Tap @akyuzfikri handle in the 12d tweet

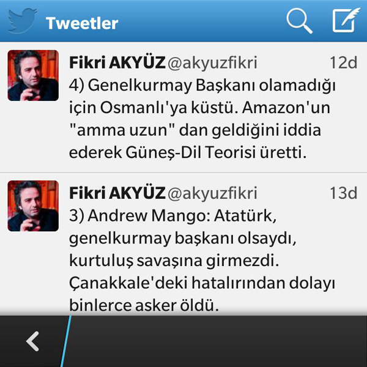point(212,63)
